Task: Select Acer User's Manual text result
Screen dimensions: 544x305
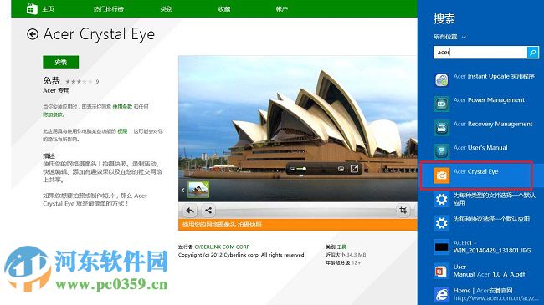Action: (480, 148)
